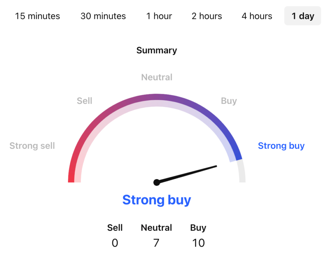Click the large Strong buy rating text
The height and width of the screenshot is (256, 327).
[156, 200]
